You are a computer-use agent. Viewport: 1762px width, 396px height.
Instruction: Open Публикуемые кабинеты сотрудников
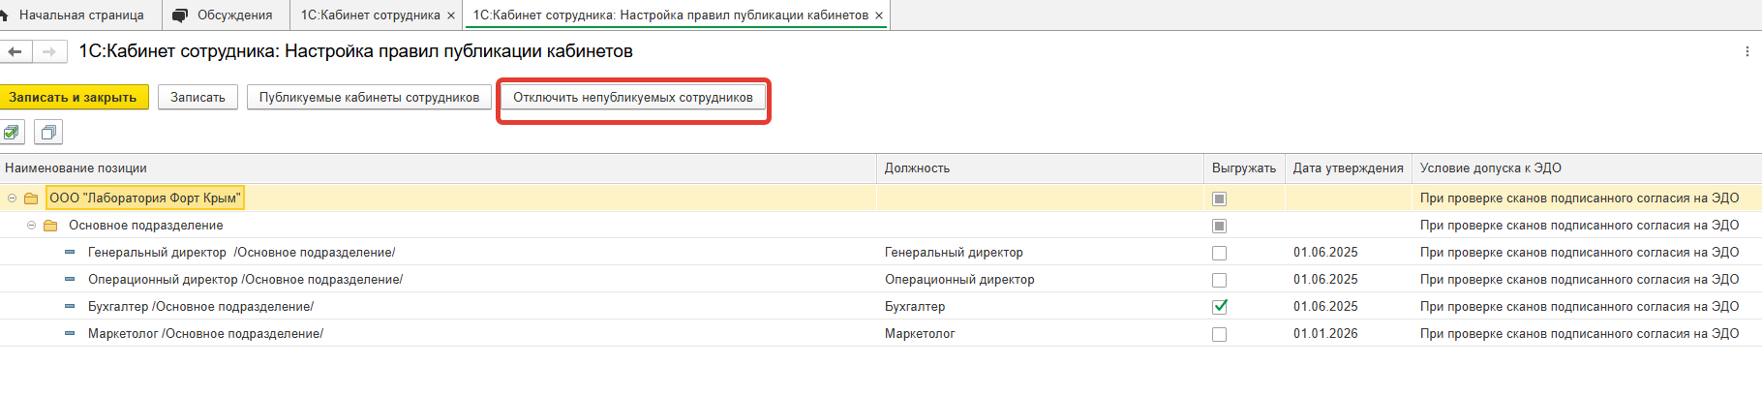(x=369, y=98)
